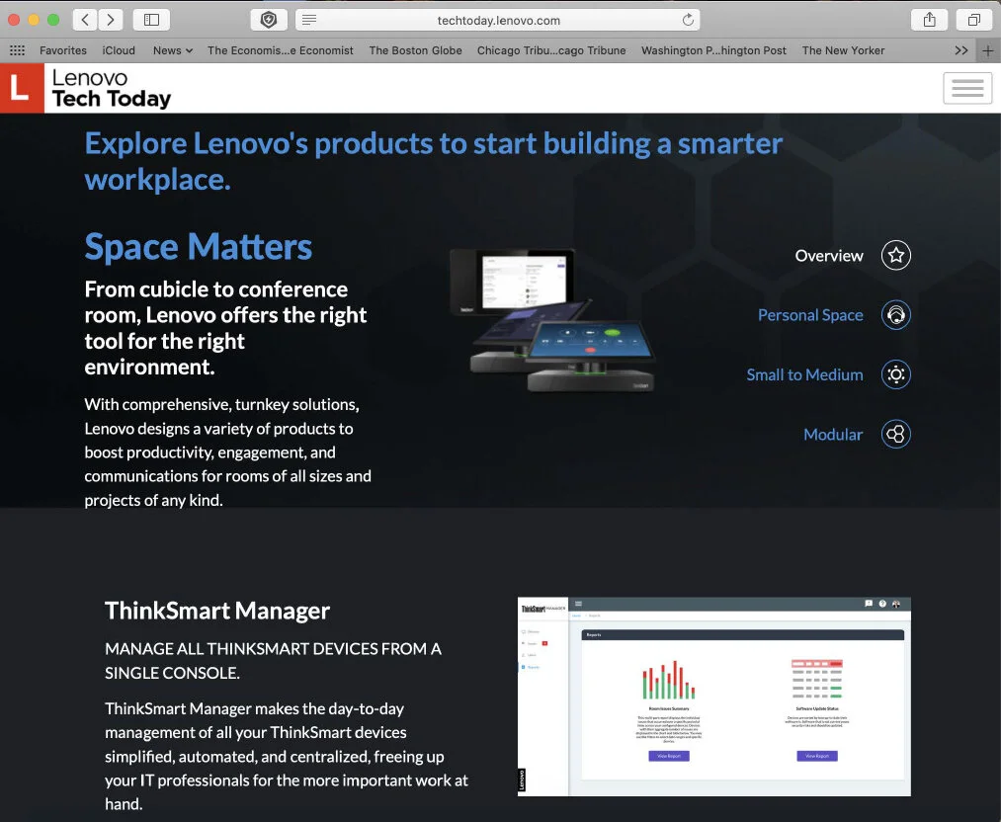Open the Favorites bookmark

coord(62,50)
